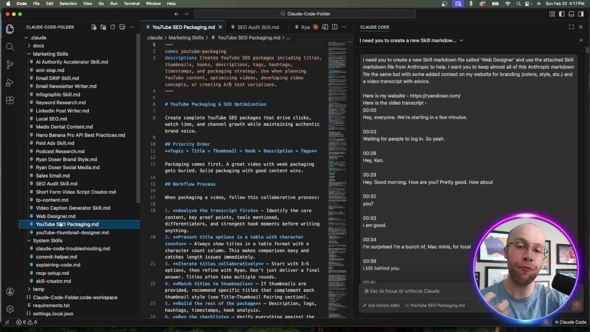Click the zoom icon in the status bar
Image resolution: width=590 pixels, height=332 pixels.
546,322
